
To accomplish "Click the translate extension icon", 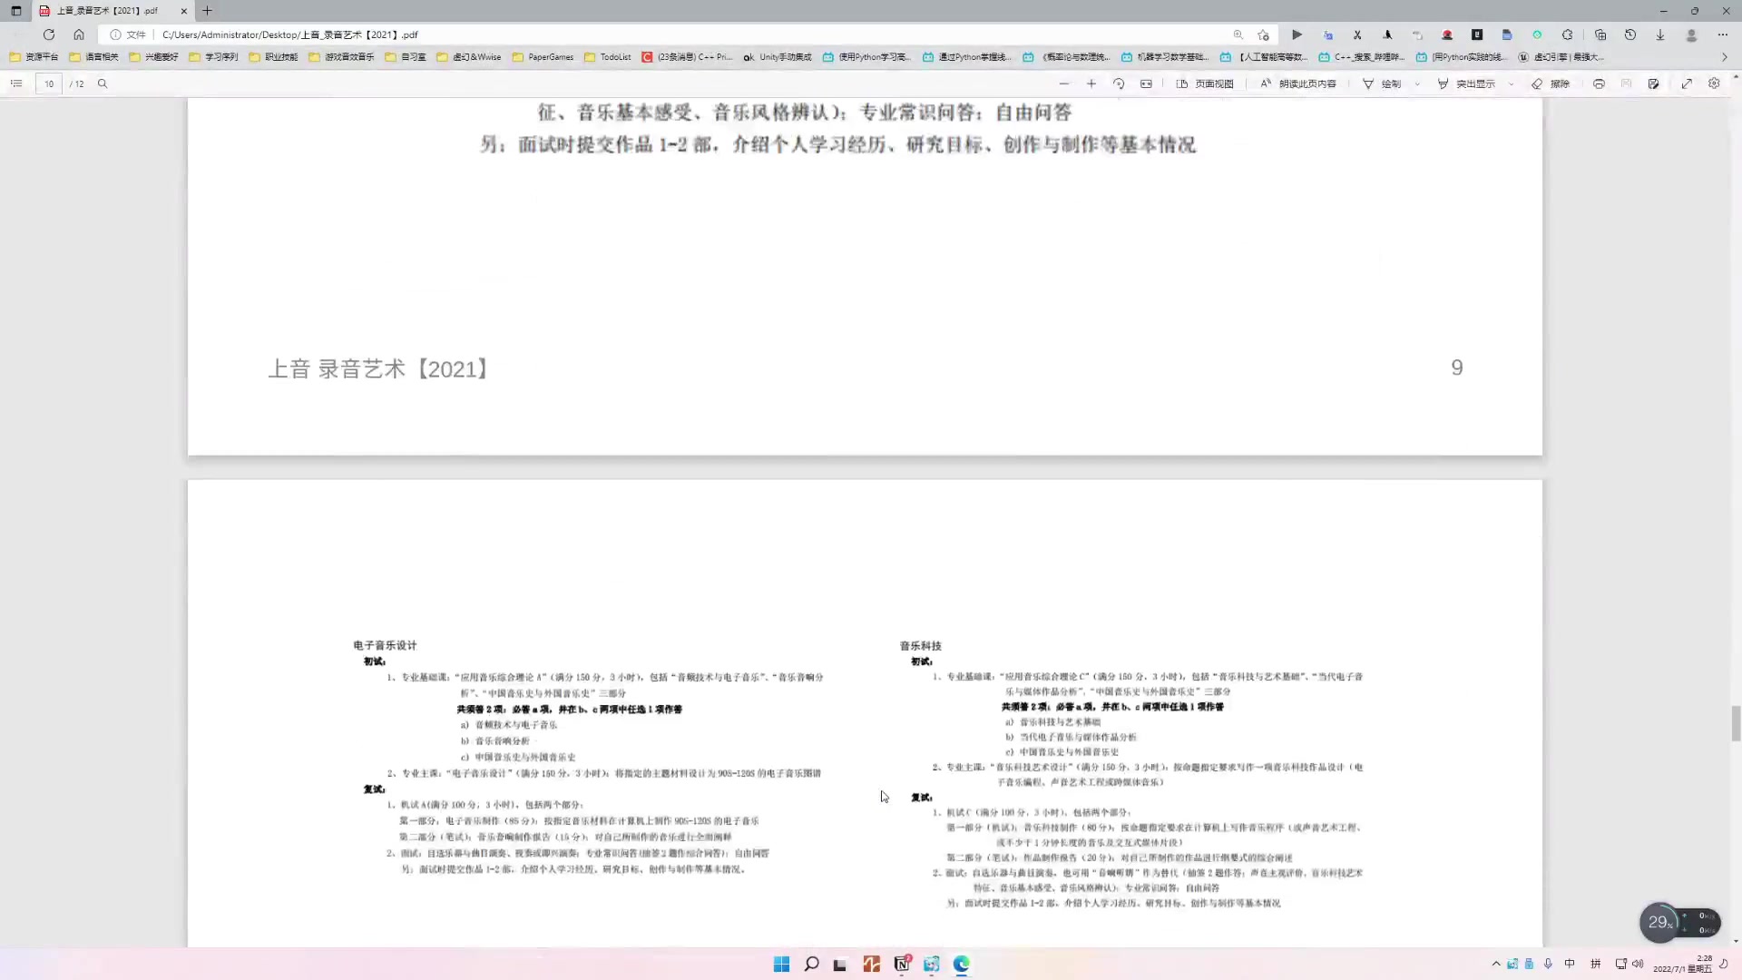I will coord(1328,34).
